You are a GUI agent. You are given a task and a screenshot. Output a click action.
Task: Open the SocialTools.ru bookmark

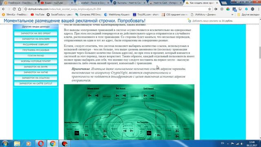(x=60, y=15)
